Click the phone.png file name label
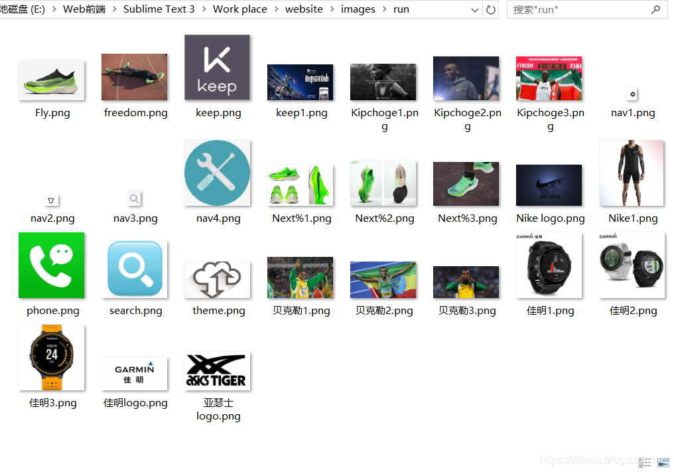This screenshot has height=472, width=674. click(53, 311)
